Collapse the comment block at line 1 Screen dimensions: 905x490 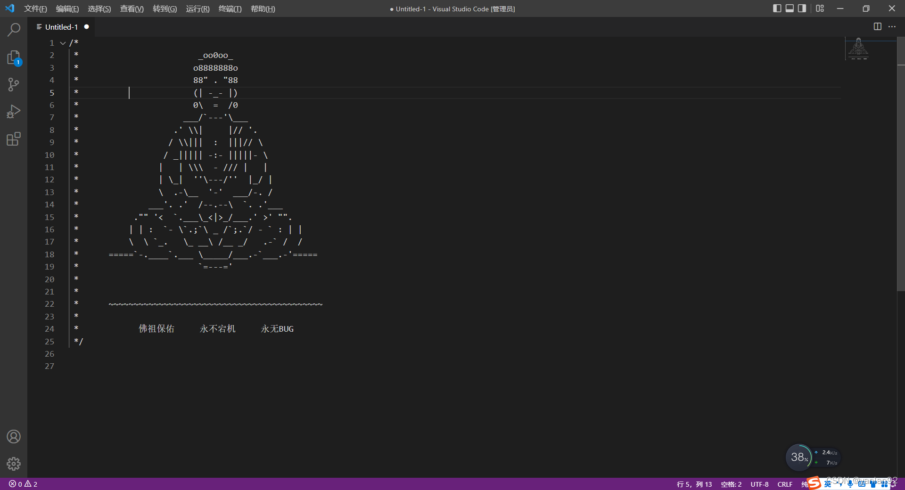[63, 43]
